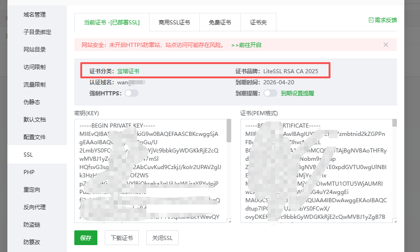Click inside the 密钥(KEY) text area
Viewport: 420px width, 252px height.
[150, 170]
